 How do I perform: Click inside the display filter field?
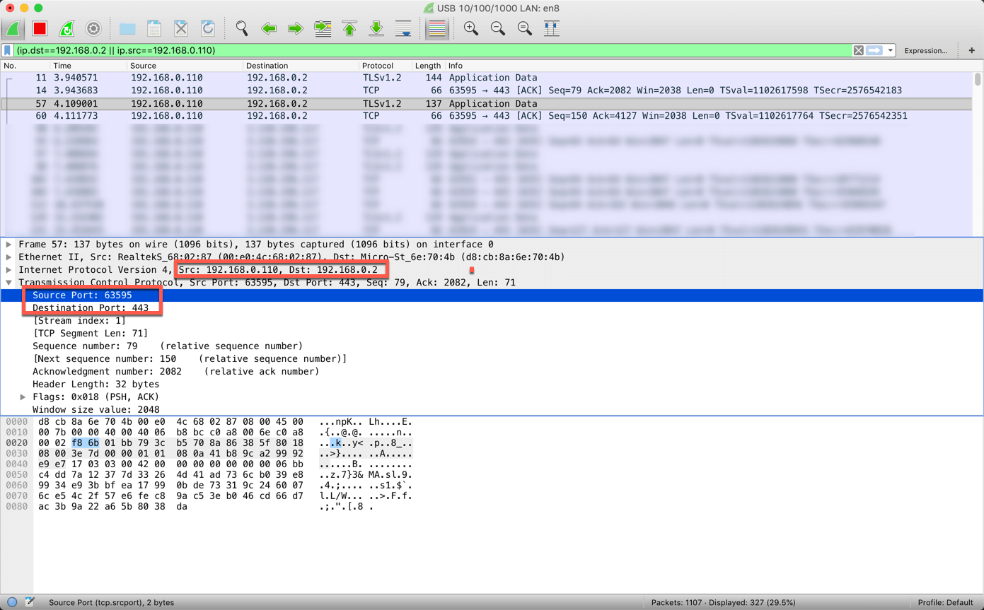tap(424, 51)
